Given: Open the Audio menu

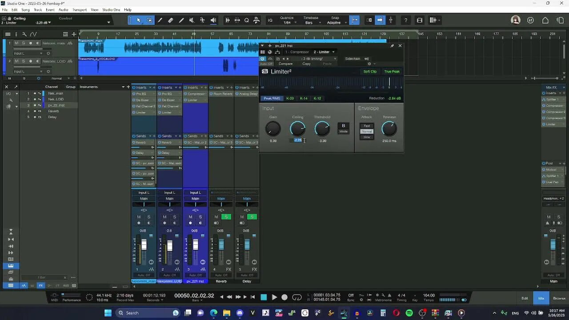Looking at the screenshot, I should tap(64, 10).
